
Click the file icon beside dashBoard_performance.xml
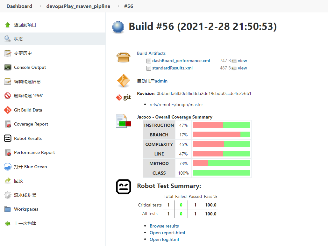click(x=149, y=61)
